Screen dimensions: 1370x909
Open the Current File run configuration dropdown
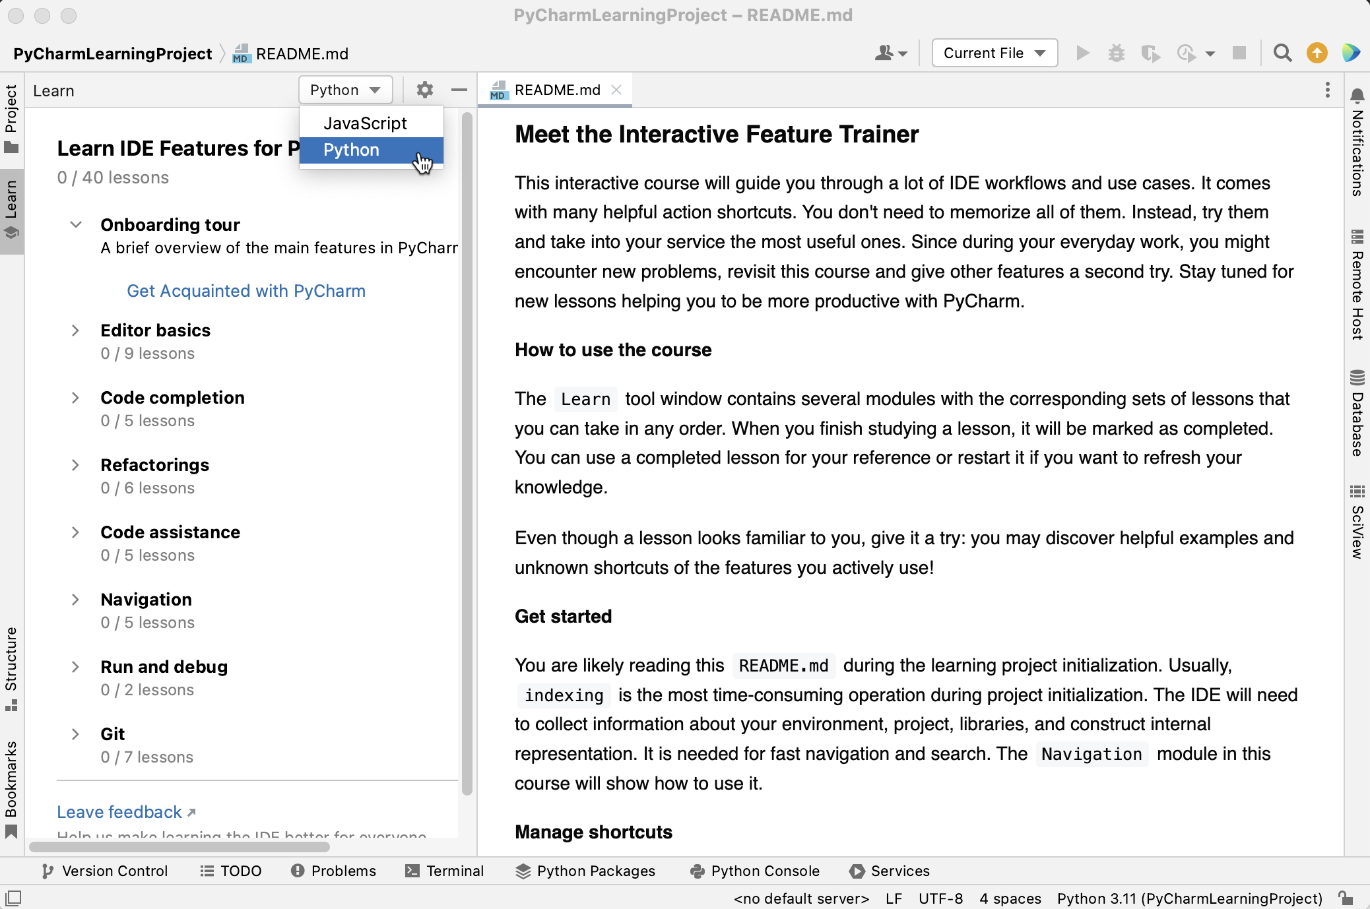tap(994, 53)
